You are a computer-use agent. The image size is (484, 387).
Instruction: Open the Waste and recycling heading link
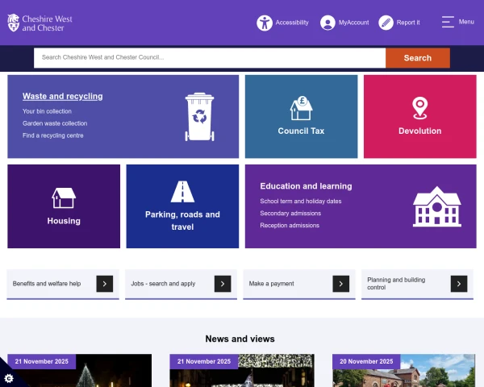point(63,96)
